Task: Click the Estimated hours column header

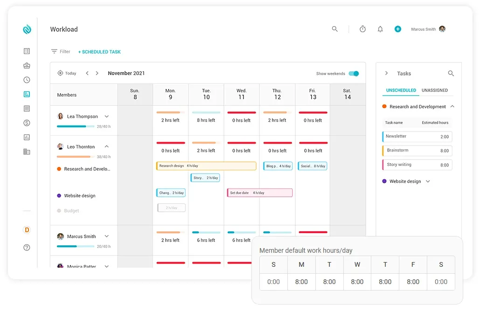Action: pyautogui.click(x=435, y=123)
